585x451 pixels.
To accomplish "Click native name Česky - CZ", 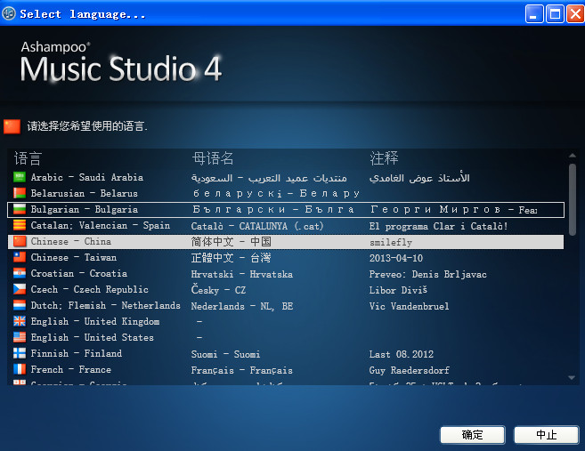I will (218, 290).
